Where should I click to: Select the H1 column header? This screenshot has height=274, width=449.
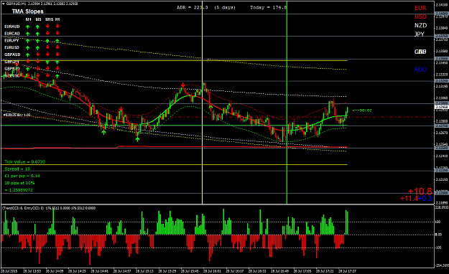57,19
